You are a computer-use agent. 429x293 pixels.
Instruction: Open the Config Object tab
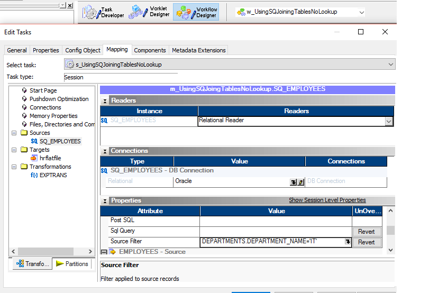point(83,50)
